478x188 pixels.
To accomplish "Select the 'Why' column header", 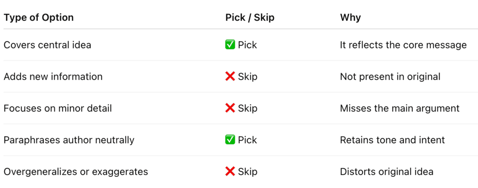I will [x=350, y=18].
